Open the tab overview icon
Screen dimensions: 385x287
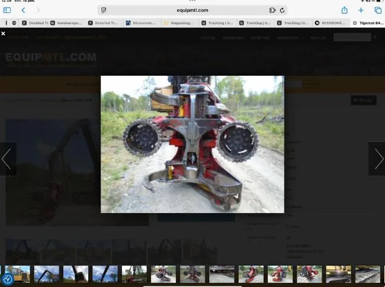tap(378, 10)
